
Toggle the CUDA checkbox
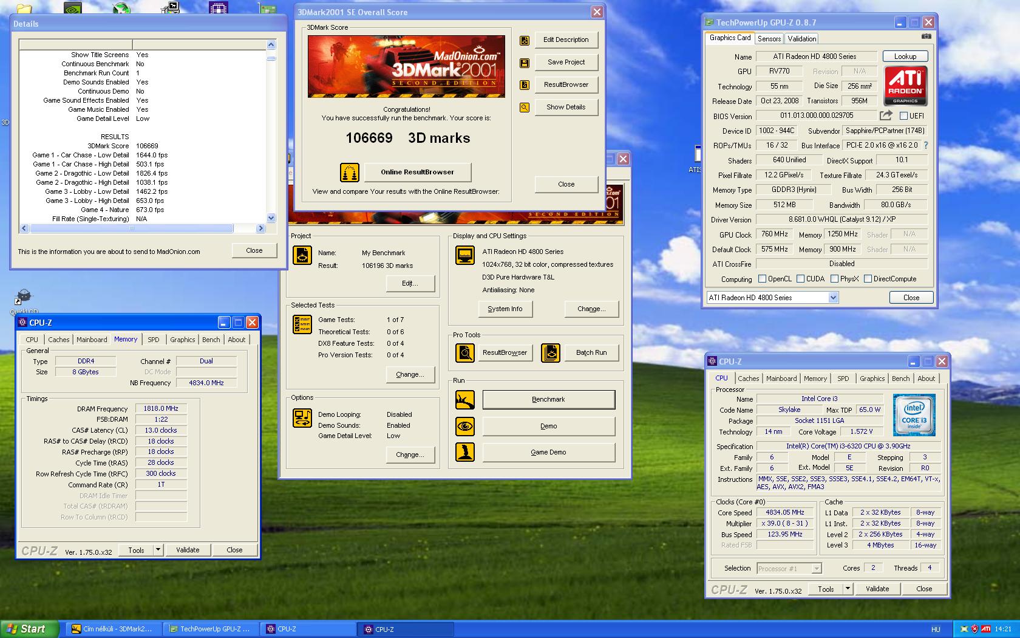800,279
